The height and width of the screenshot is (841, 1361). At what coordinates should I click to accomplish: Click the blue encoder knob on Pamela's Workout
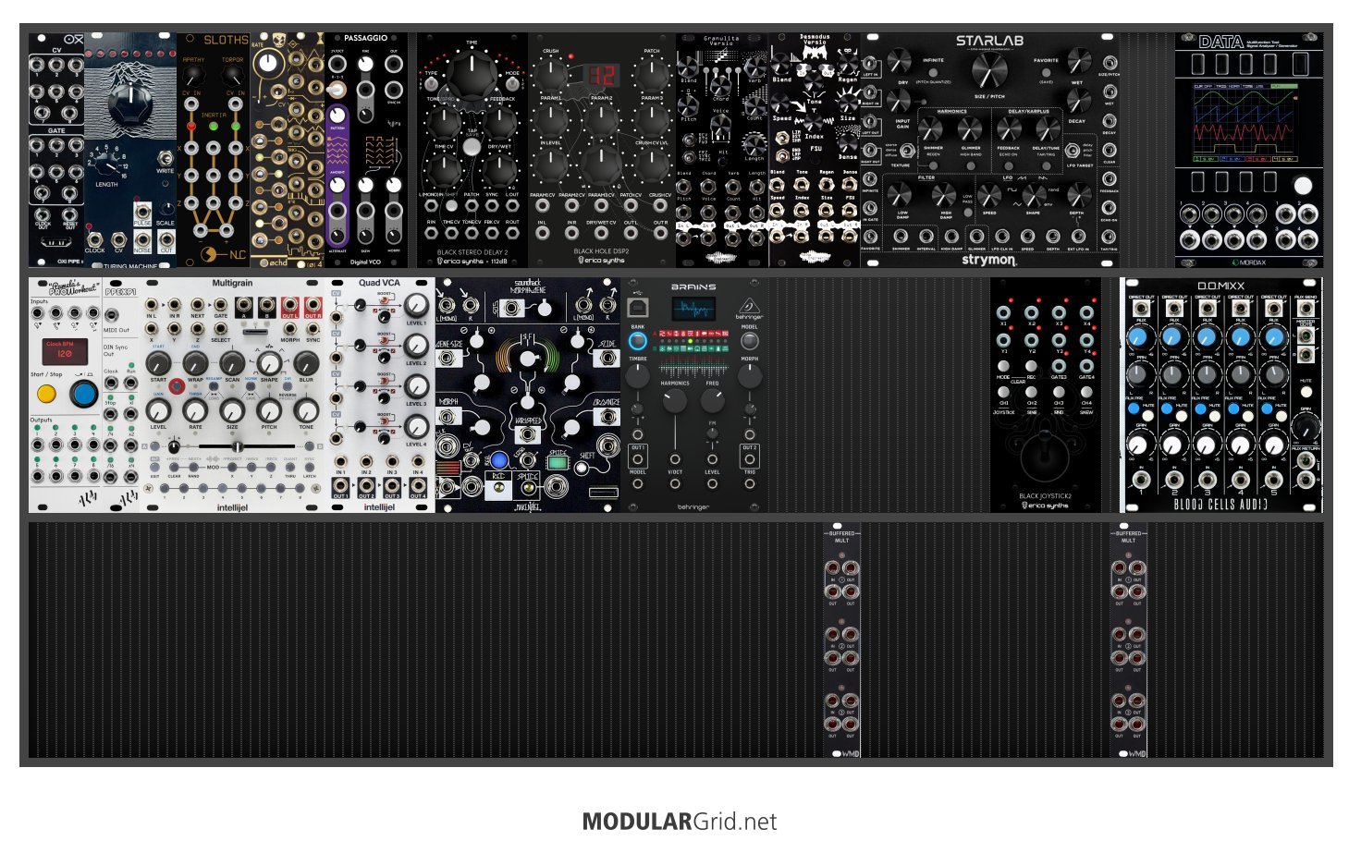(84, 395)
